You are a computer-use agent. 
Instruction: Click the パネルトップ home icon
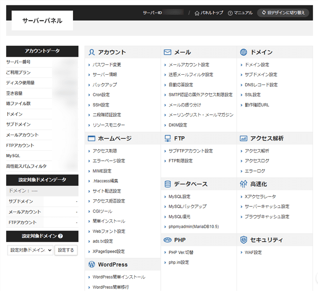197,13
